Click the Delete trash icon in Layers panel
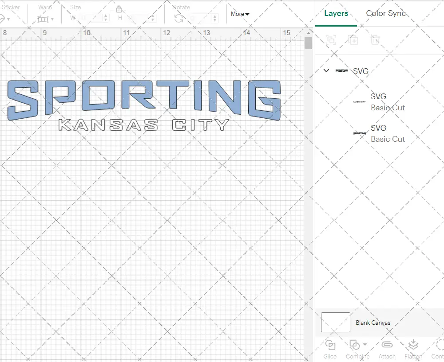The width and height of the screenshot is (444, 362). (375, 40)
